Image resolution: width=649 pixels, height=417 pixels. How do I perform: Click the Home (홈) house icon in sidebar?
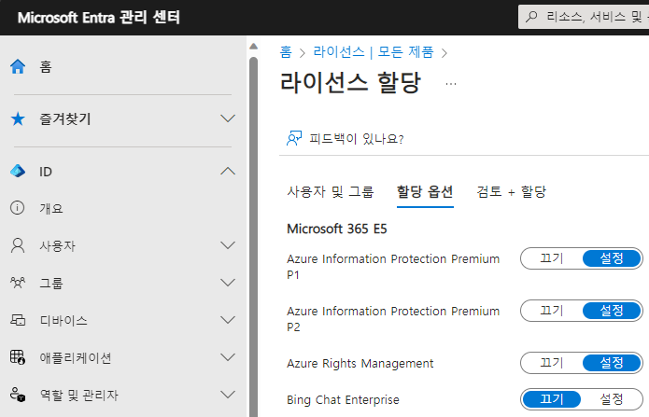(x=18, y=66)
